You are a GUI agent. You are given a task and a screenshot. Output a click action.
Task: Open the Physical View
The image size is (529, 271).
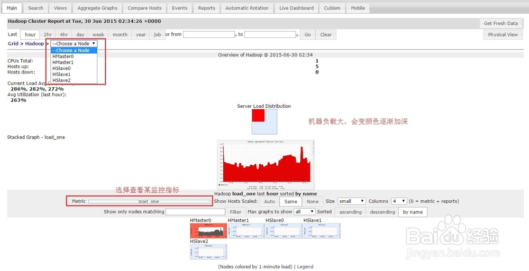click(x=503, y=34)
